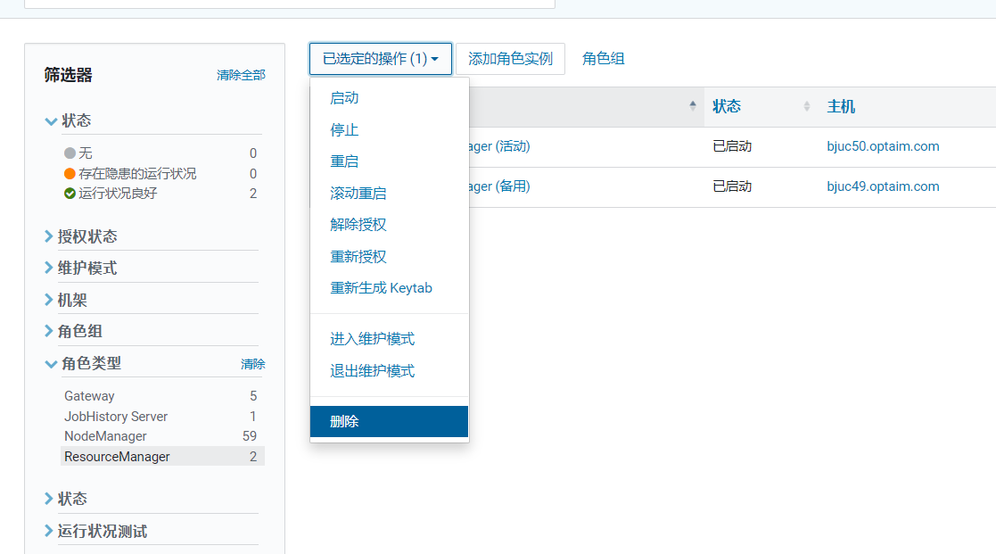Select 退出维护模式 from the menu
Screen dimensions: 996x554
tap(372, 370)
